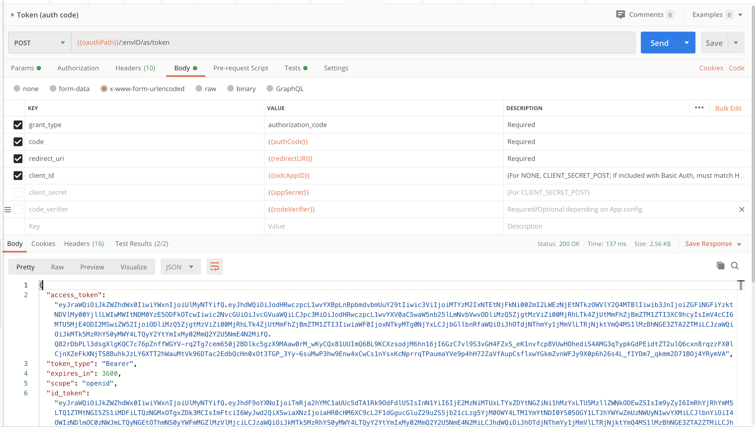The width and height of the screenshot is (755, 427).
Task: Copy the response with the clipboard icon
Action: (720, 266)
